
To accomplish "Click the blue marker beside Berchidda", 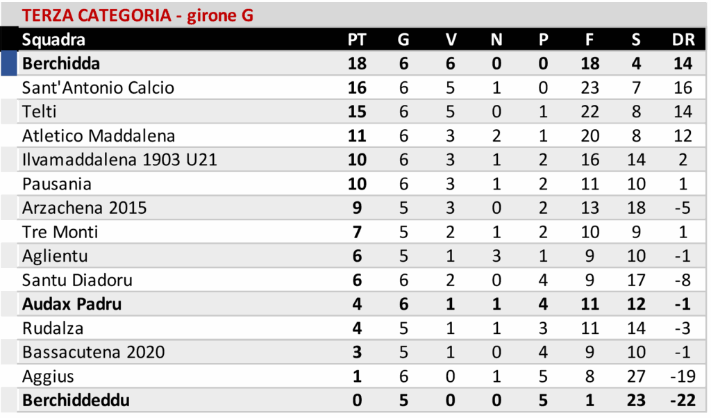I will tap(9, 64).
